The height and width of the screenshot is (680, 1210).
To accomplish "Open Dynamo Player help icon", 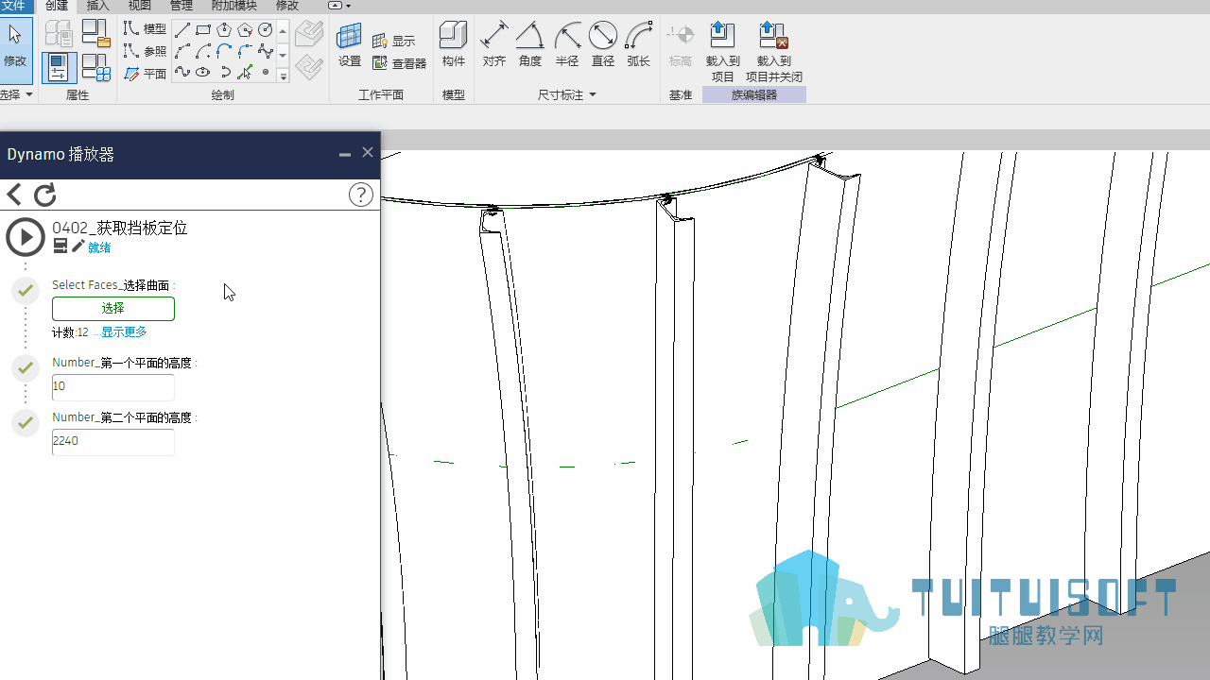I will tap(361, 195).
